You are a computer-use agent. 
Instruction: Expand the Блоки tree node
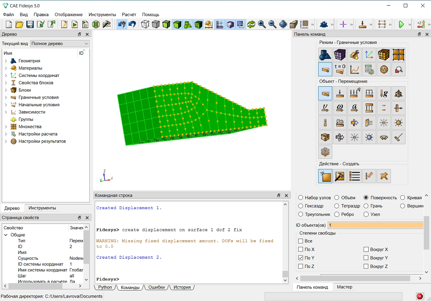coord(6,90)
